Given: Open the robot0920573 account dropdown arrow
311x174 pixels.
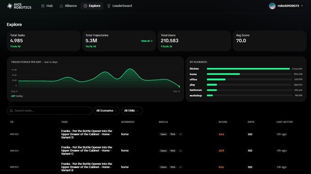Looking at the screenshot, I should [302, 6].
